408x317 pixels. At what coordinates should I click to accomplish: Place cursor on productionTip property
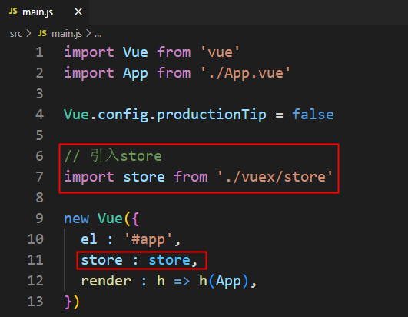(x=211, y=115)
